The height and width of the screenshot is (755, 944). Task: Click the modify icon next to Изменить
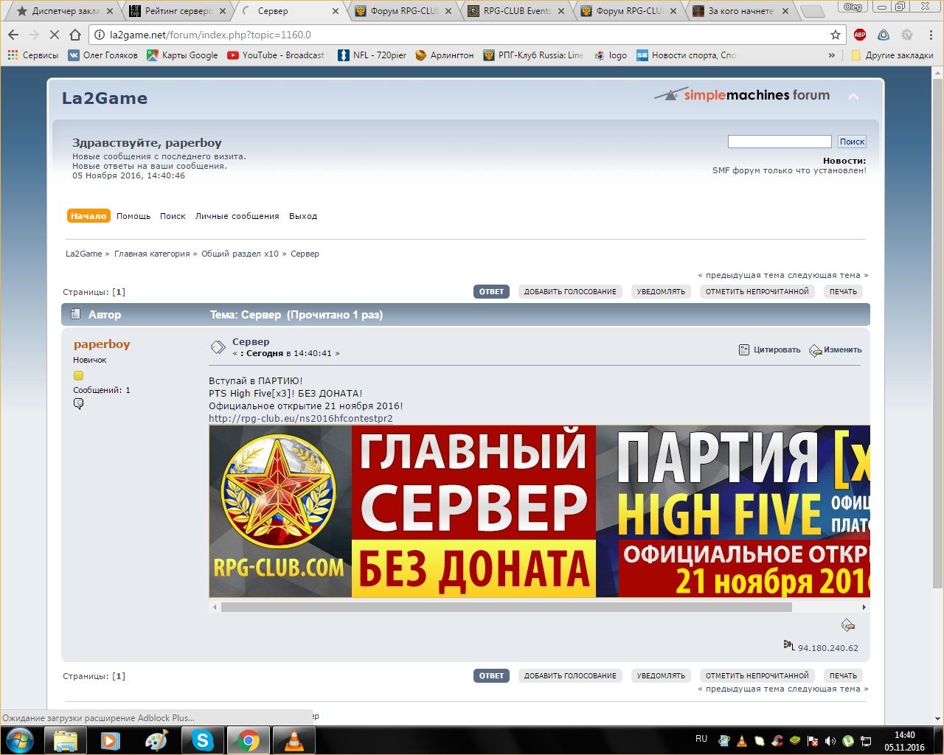[x=815, y=350]
